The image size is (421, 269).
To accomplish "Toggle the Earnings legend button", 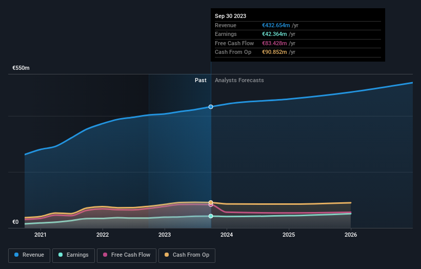I will pos(73,255).
